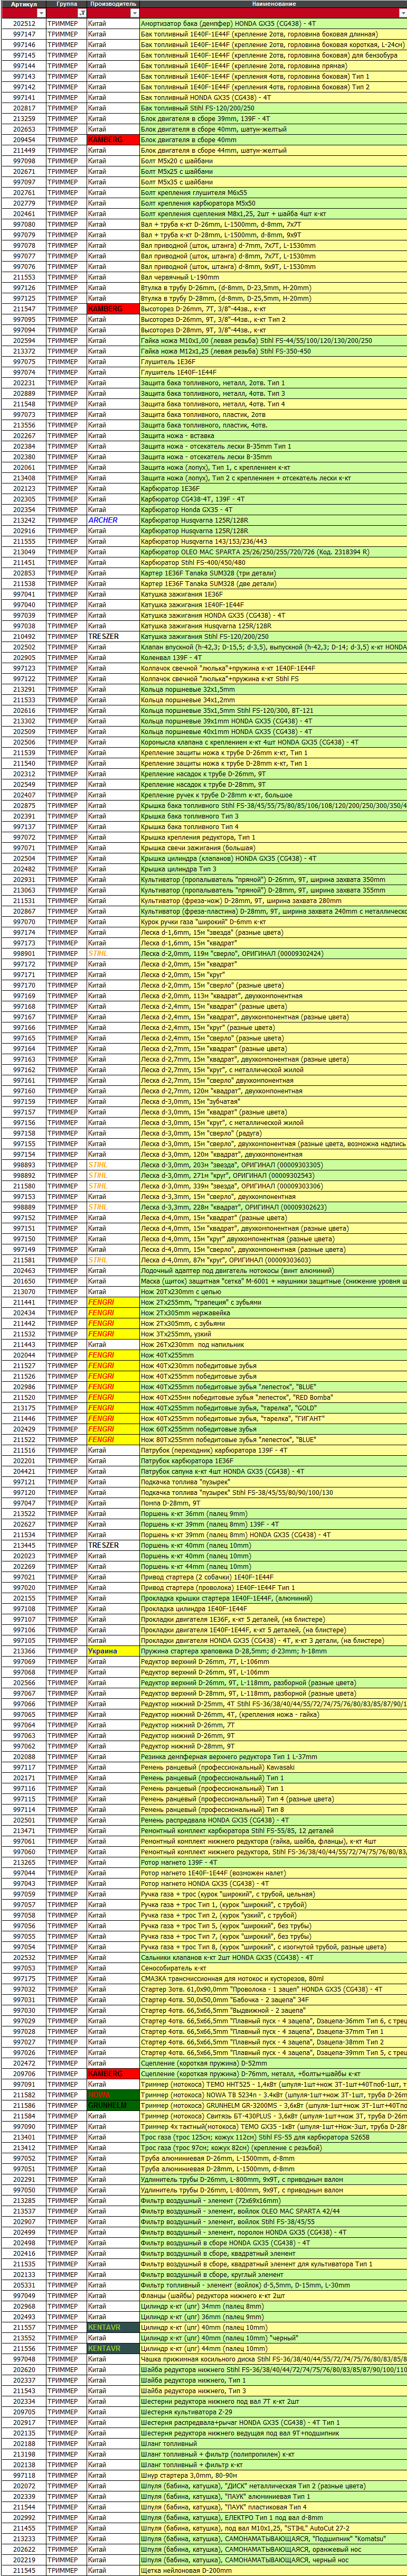
Task: Select article number 211545 cell
Action: (x=23, y=2569)
